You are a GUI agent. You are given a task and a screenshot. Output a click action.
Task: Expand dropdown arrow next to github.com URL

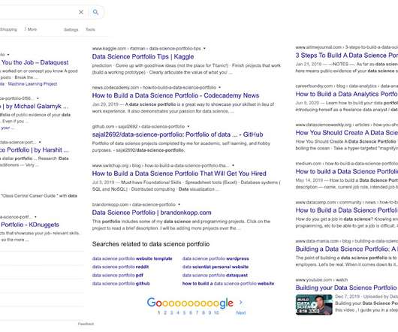[188, 126]
